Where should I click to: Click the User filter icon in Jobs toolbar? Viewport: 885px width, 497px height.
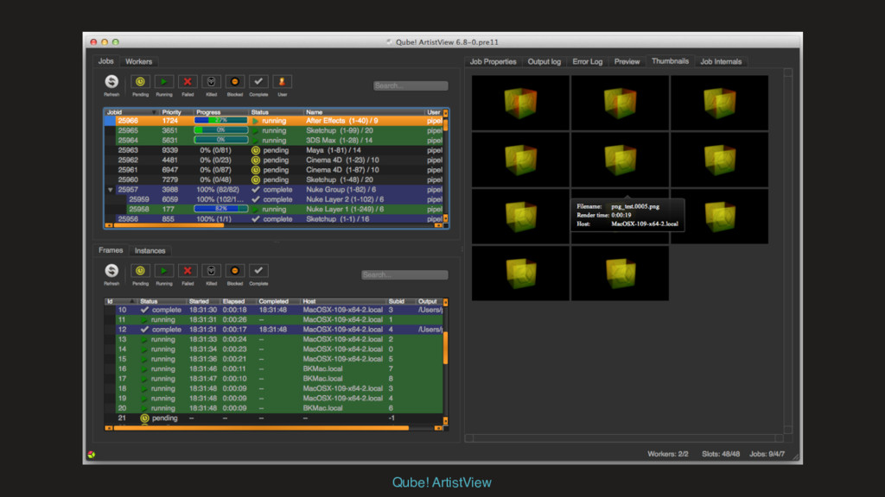tap(282, 82)
